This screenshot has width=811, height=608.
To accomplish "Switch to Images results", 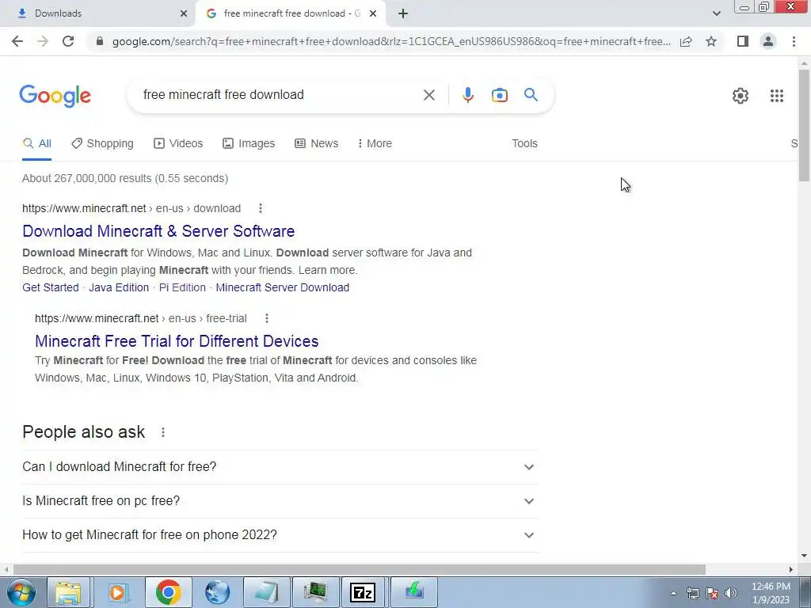I will (x=249, y=144).
